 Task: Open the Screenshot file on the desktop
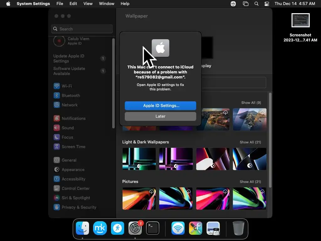click(300, 20)
